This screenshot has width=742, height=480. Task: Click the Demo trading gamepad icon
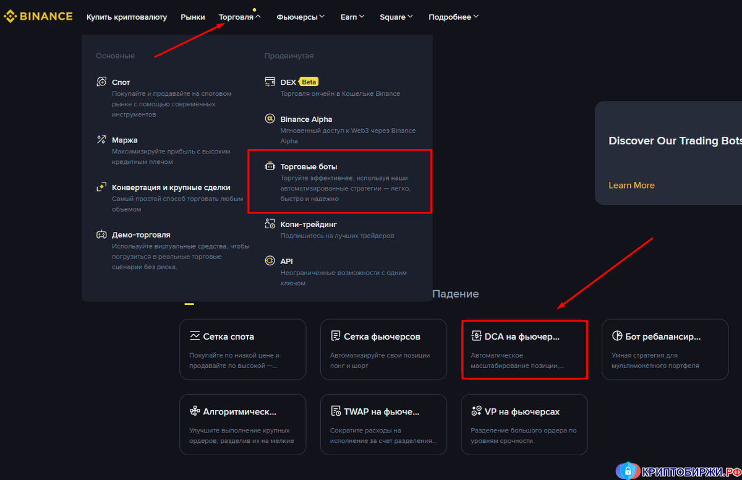coord(101,234)
